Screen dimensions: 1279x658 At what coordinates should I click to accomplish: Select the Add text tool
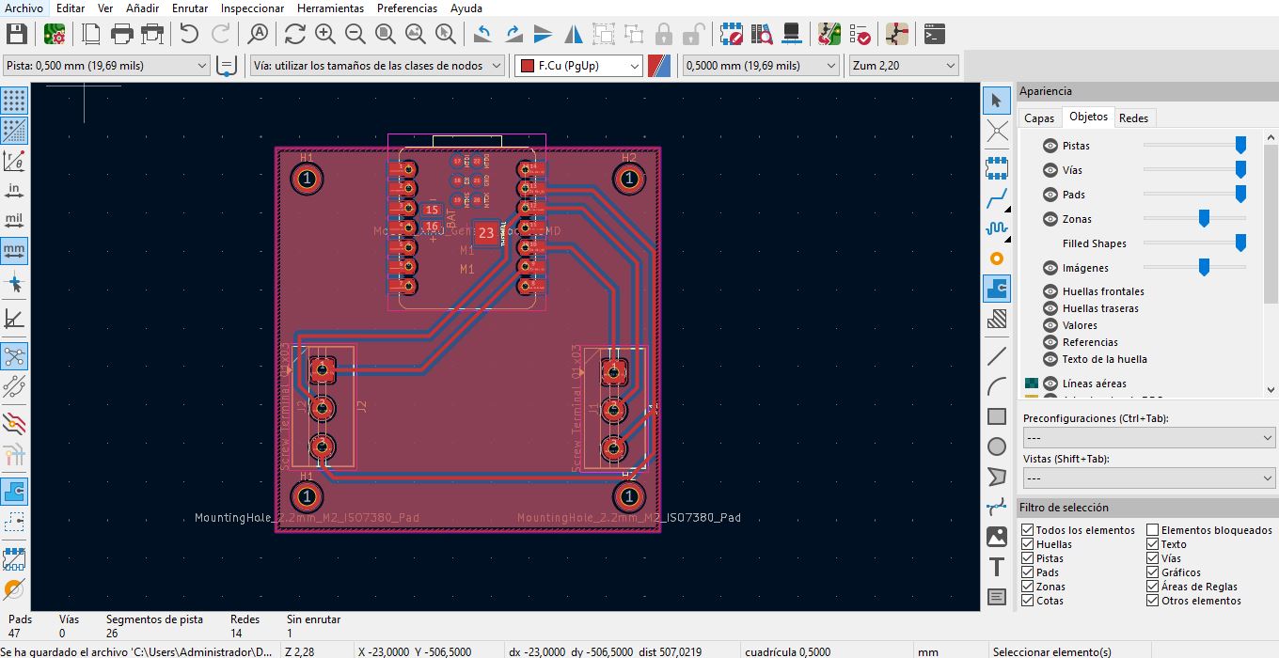pyautogui.click(x=997, y=567)
